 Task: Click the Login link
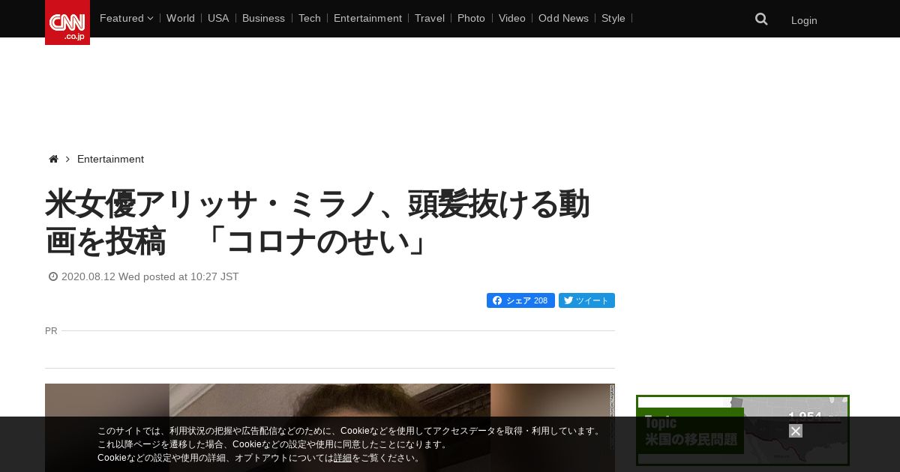tap(804, 20)
